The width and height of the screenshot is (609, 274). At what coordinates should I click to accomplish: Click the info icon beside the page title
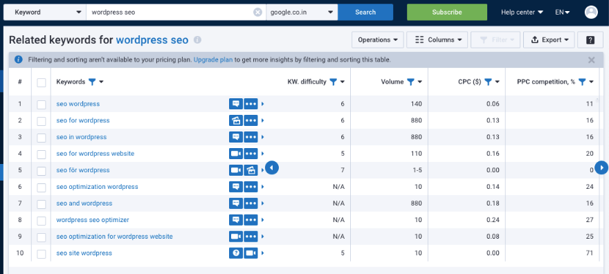click(x=197, y=40)
